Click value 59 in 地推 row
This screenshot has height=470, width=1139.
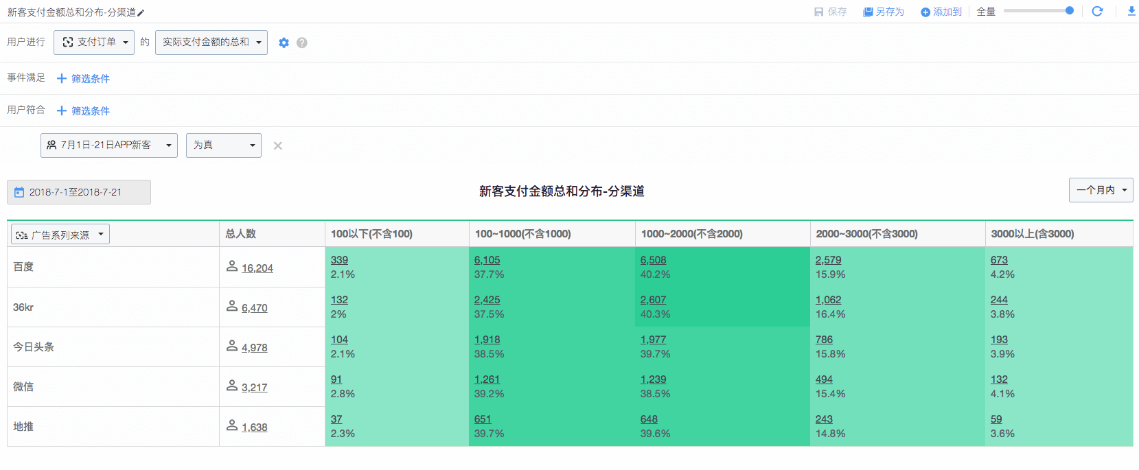tap(996, 419)
